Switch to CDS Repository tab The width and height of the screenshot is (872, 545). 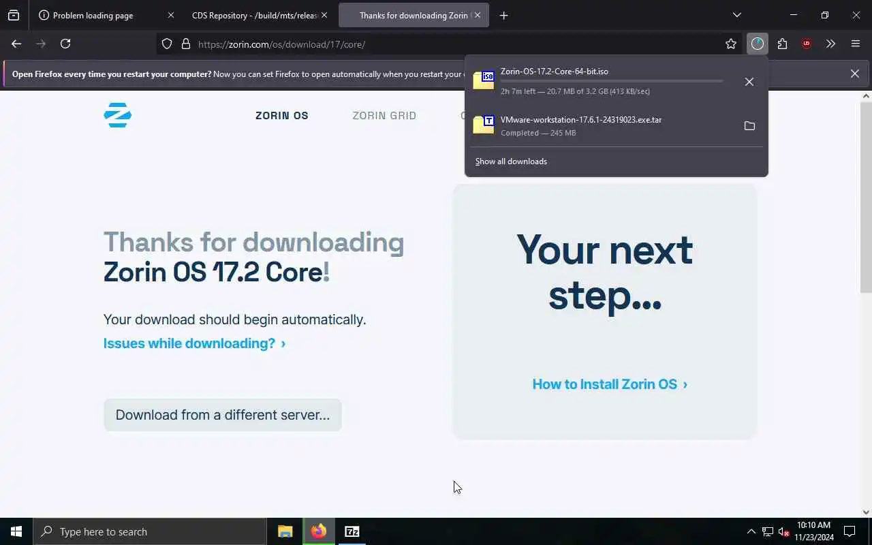260,15
